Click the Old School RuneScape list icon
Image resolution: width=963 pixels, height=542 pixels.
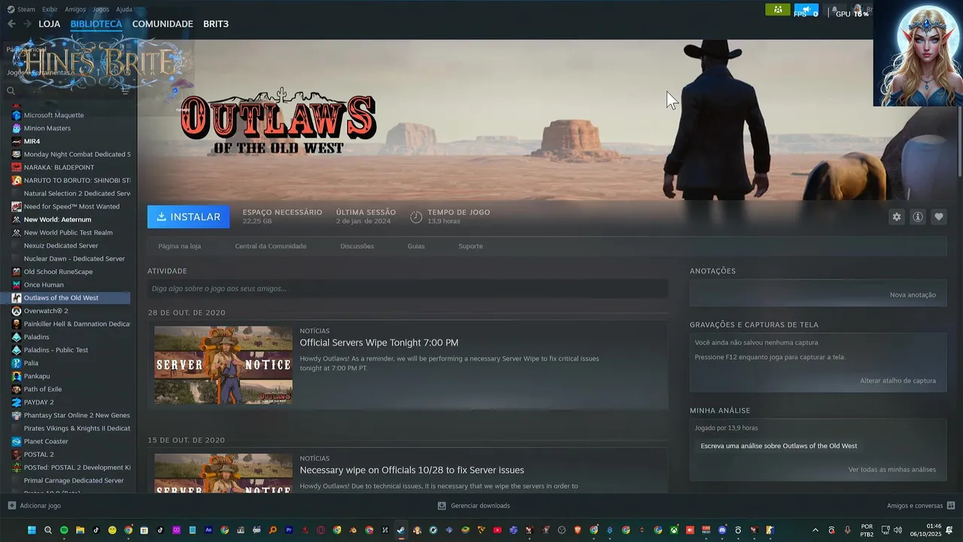pos(17,272)
